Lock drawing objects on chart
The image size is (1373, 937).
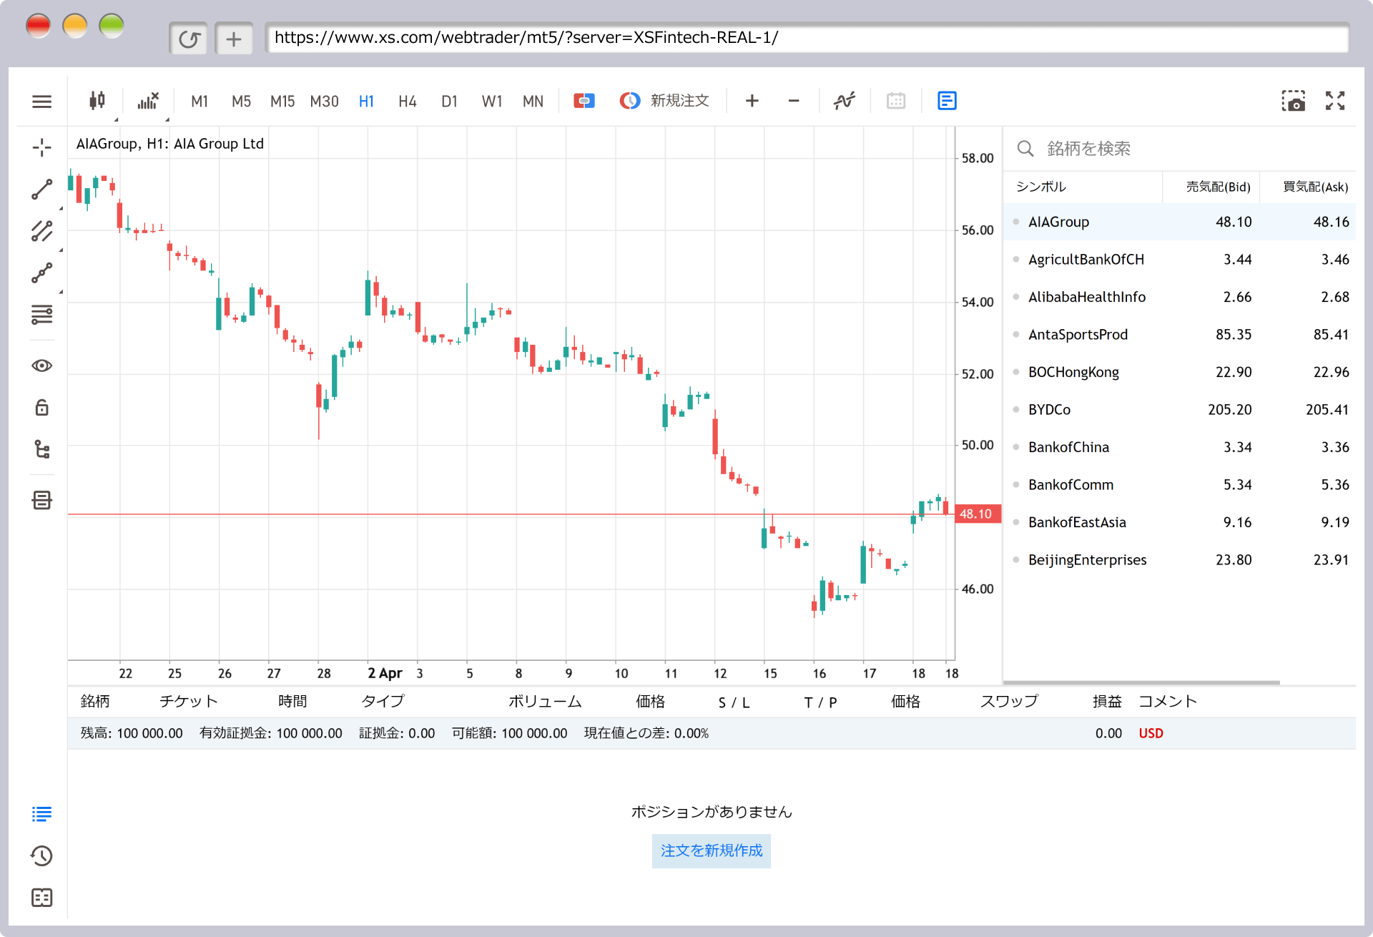click(42, 407)
